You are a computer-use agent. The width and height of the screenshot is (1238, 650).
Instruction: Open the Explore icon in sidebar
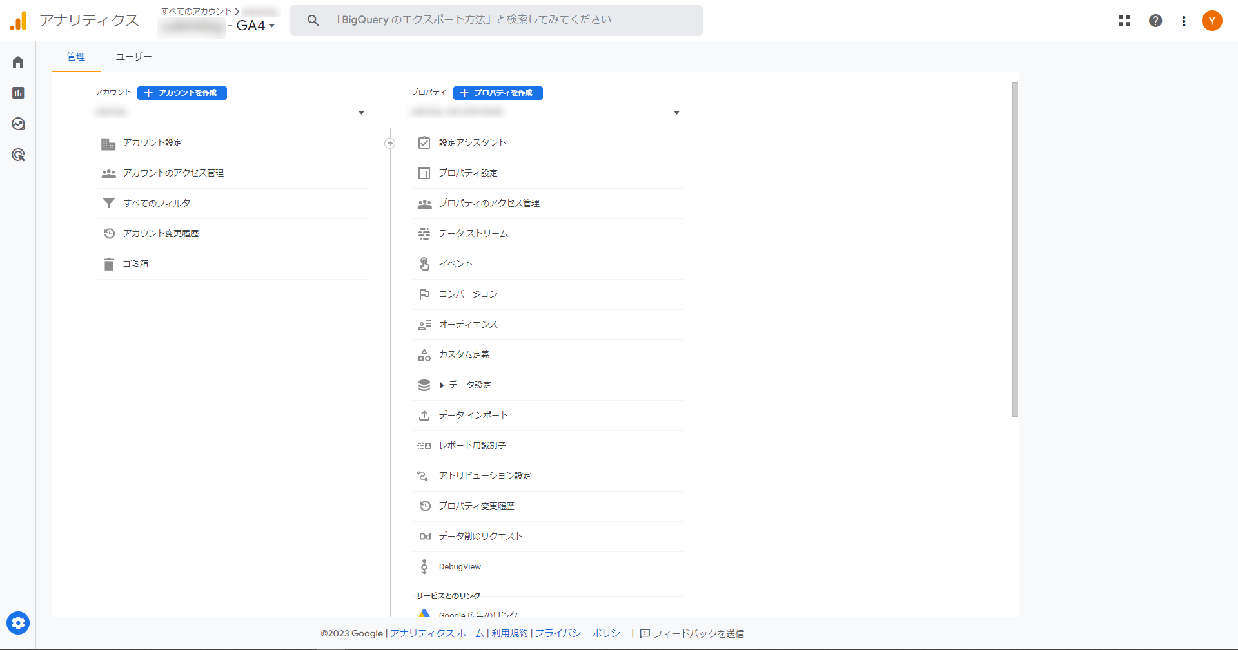[18, 124]
